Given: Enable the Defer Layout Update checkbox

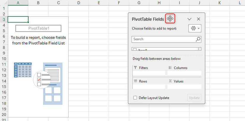Looking at the screenshot, I should point(135,98).
